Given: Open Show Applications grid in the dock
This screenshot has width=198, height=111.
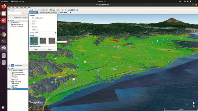Looking at the screenshot, I should point(4,108).
